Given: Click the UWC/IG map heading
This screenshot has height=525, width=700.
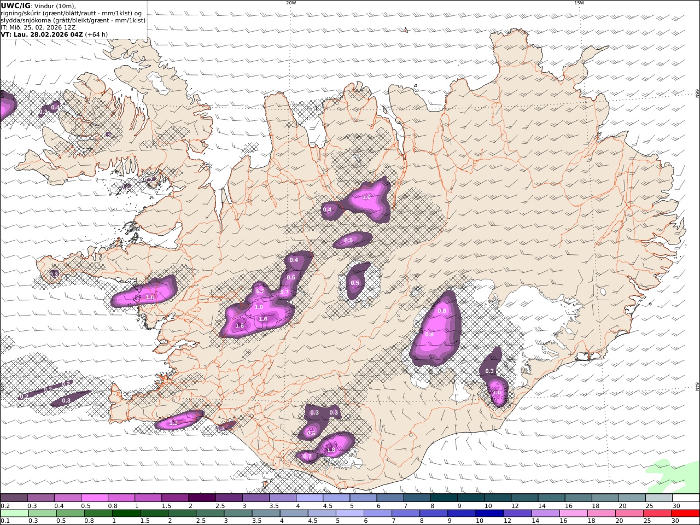Looking at the screenshot, I should click(15, 5).
